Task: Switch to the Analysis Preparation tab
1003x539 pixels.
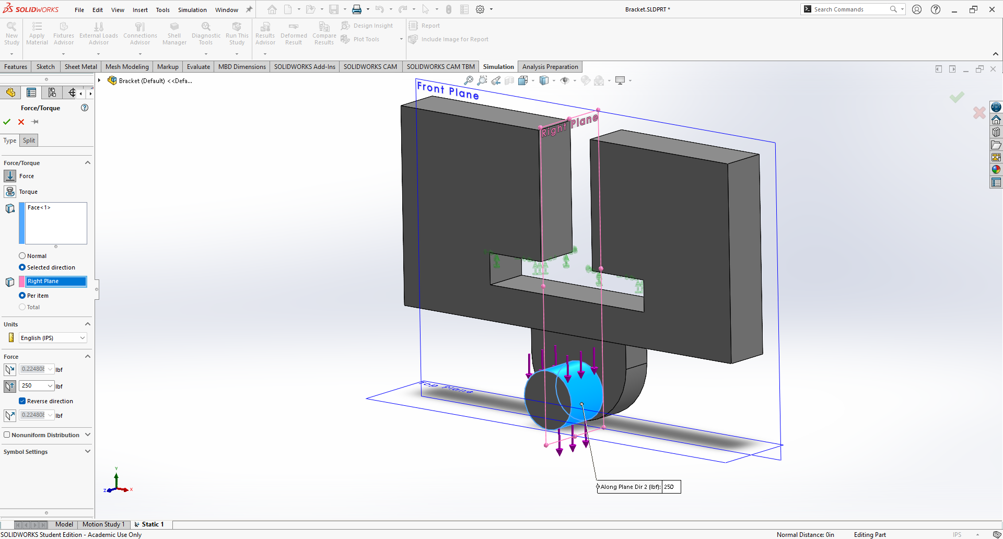Action: point(550,66)
